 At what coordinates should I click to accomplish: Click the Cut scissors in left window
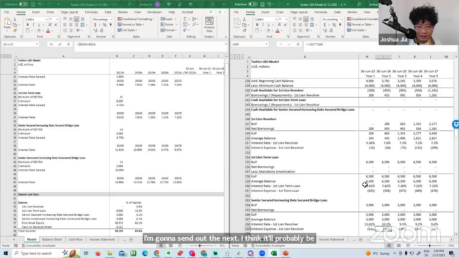click(15, 19)
